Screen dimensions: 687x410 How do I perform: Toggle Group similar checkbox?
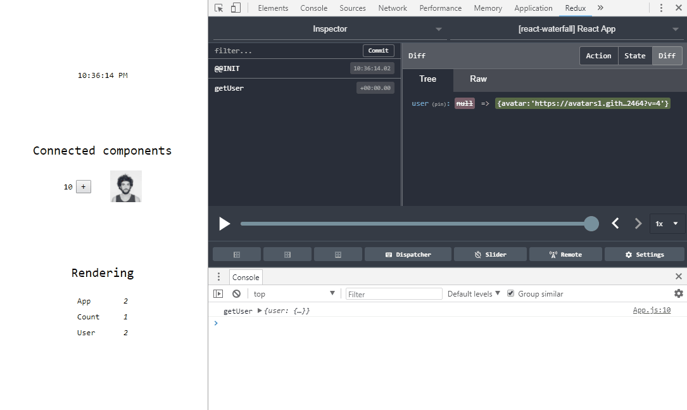tap(510, 293)
